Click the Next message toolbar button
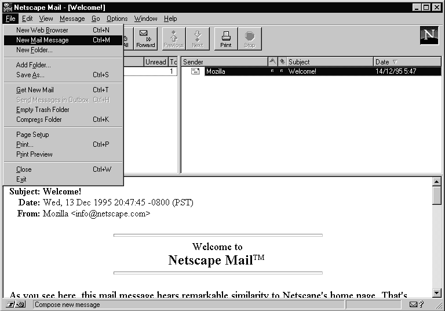This screenshot has height=311, width=445. coord(198,39)
